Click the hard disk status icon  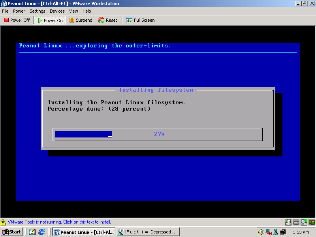point(296,222)
